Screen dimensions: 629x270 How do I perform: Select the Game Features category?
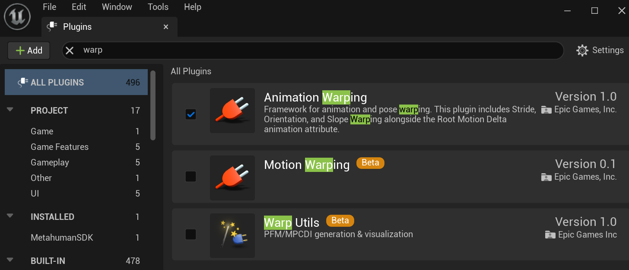tap(60, 147)
